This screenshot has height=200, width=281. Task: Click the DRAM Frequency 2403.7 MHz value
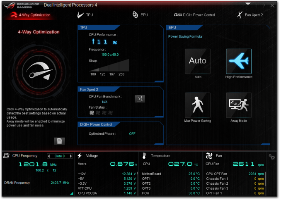[60, 183]
